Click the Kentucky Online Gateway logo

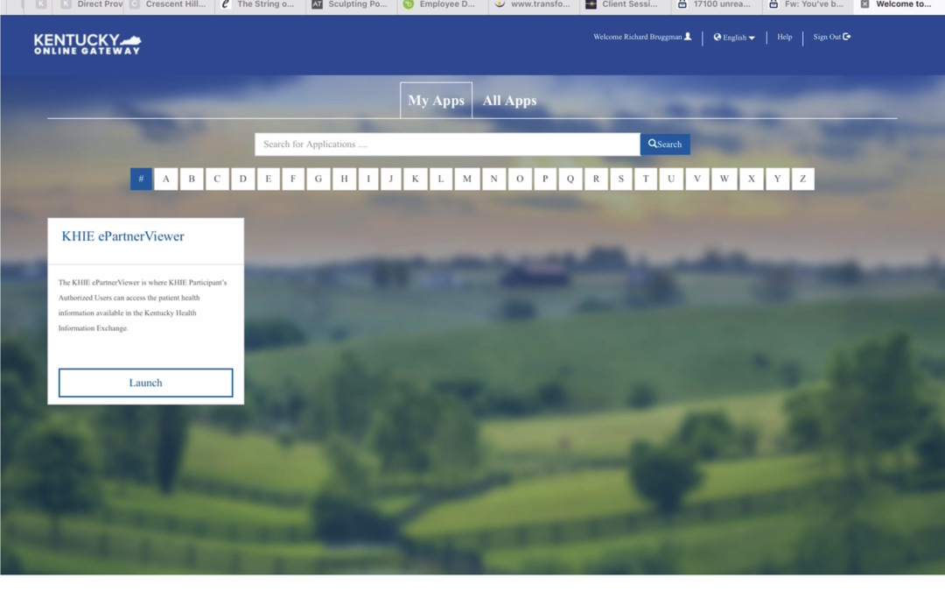pos(87,44)
